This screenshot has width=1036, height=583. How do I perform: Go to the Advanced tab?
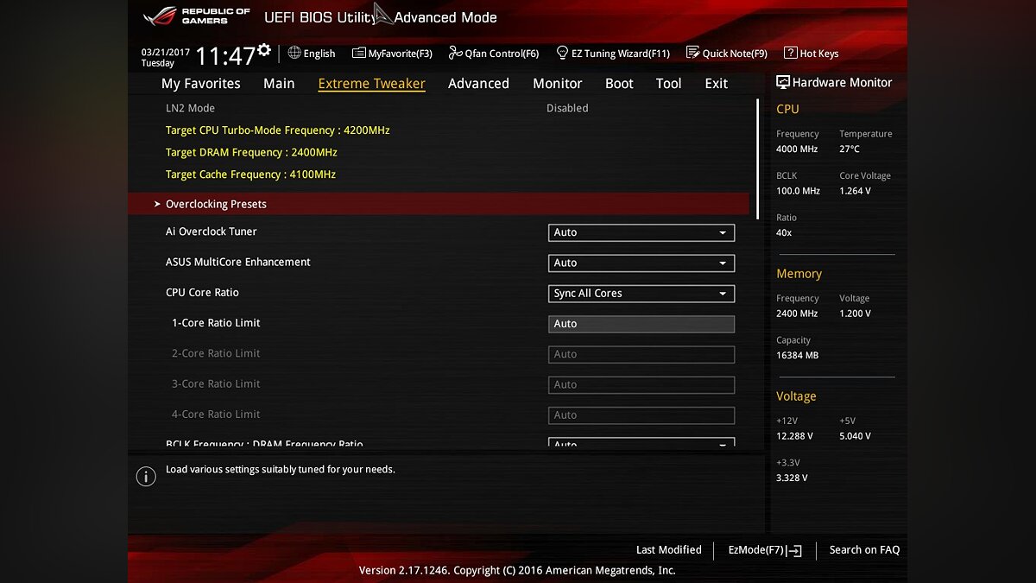click(x=478, y=84)
